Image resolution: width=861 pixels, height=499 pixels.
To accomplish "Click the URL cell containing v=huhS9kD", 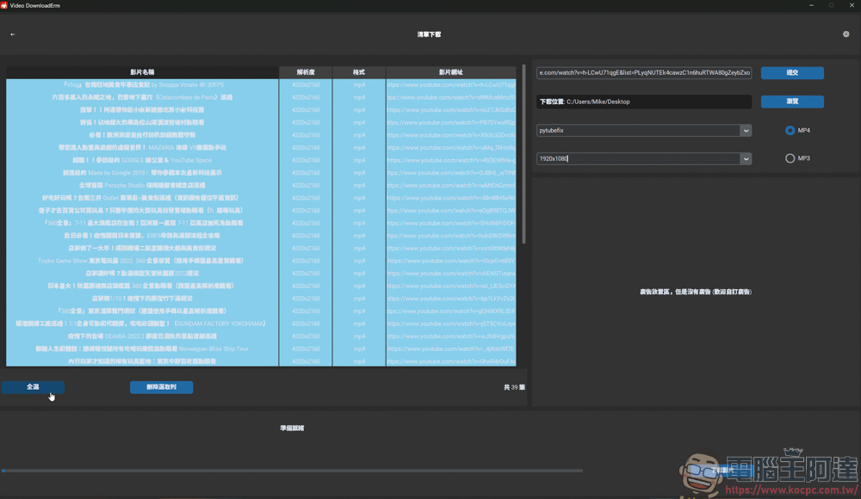I will tap(451, 236).
